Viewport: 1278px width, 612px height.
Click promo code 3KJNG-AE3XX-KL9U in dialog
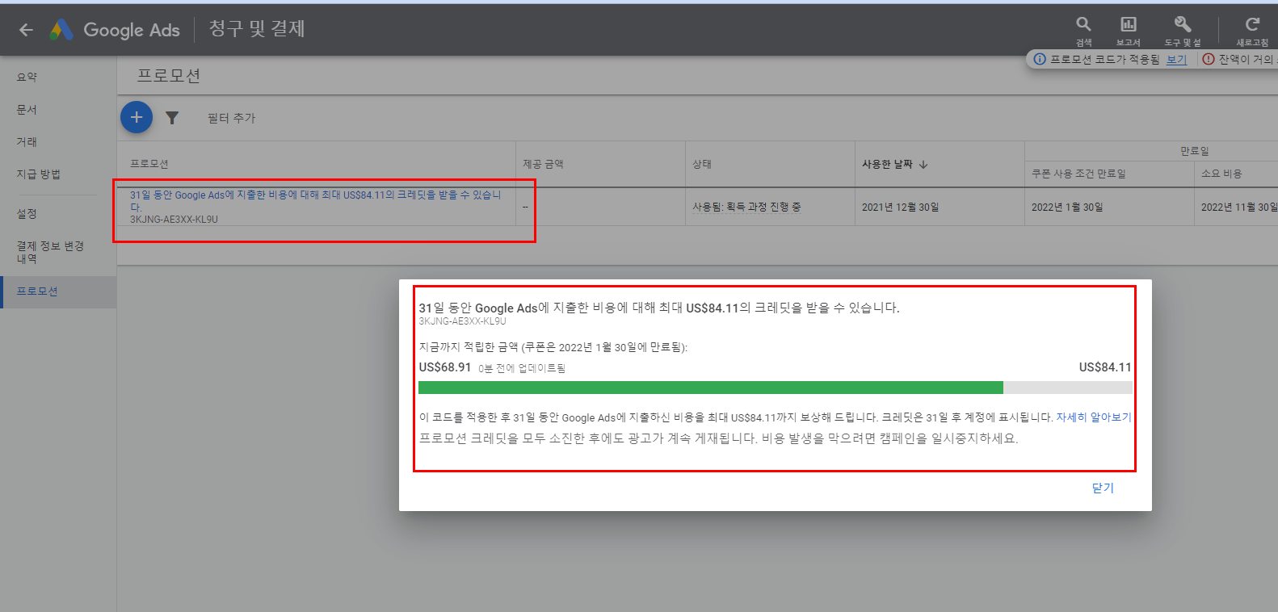coord(462,321)
